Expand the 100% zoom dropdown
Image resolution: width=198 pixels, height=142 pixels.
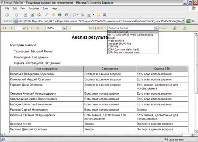pos(64,28)
